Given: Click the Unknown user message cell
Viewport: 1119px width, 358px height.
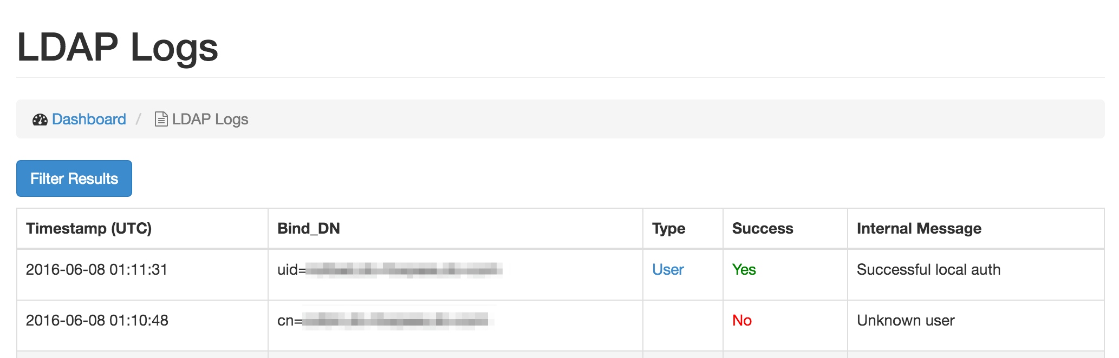Looking at the screenshot, I should tap(906, 320).
